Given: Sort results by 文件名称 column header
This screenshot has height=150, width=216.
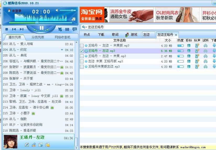Looking at the screenshot, I should coord(120,40).
